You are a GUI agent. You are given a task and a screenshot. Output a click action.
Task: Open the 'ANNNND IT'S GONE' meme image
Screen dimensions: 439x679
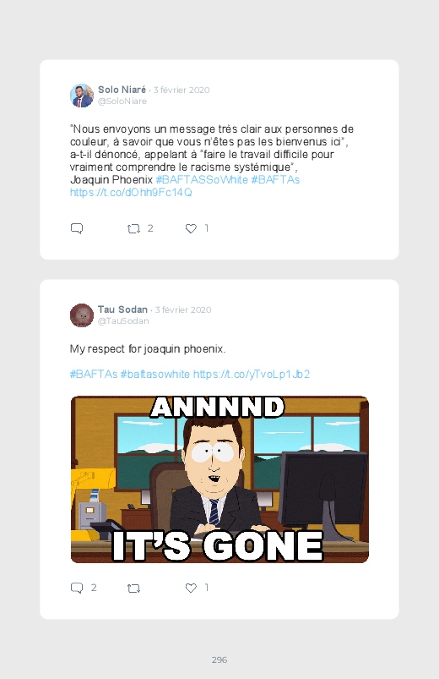tap(219, 479)
